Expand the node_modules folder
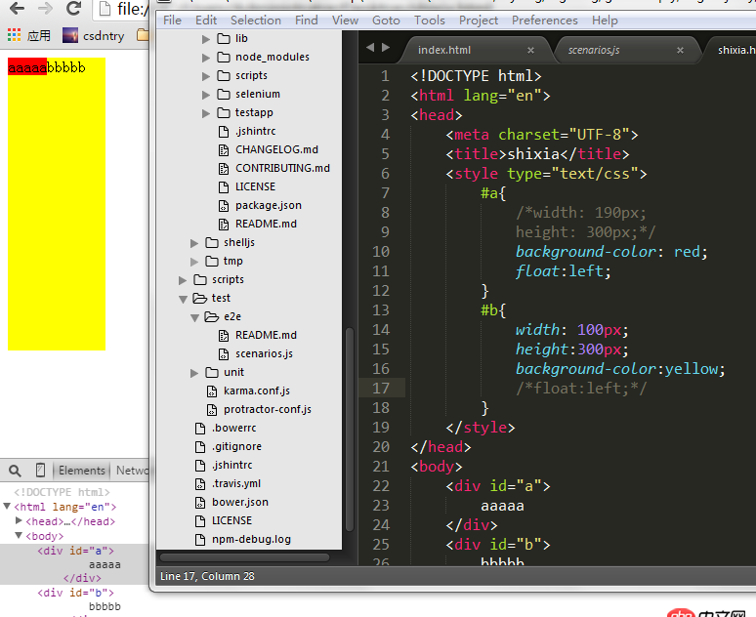 (206, 58)
